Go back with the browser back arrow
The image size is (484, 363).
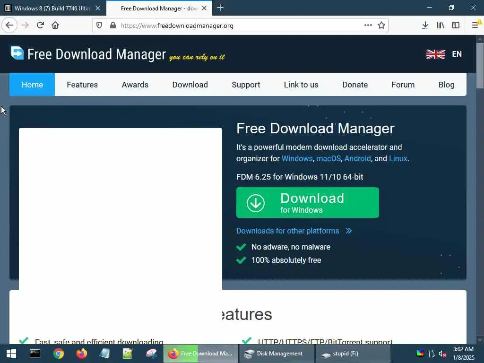[x=9, y=26]
